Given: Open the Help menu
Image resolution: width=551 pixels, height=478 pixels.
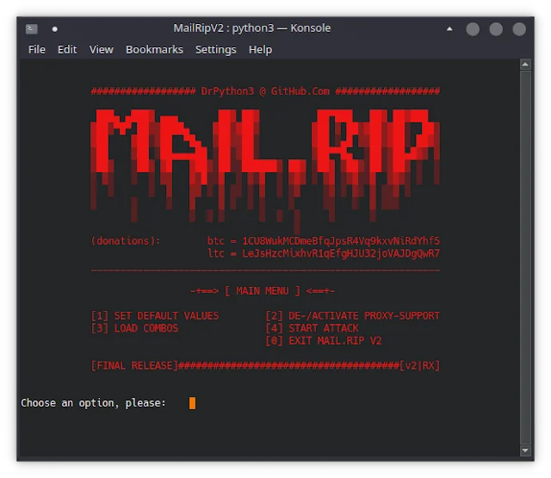Looking at the screenshot, I should (260, 50).
